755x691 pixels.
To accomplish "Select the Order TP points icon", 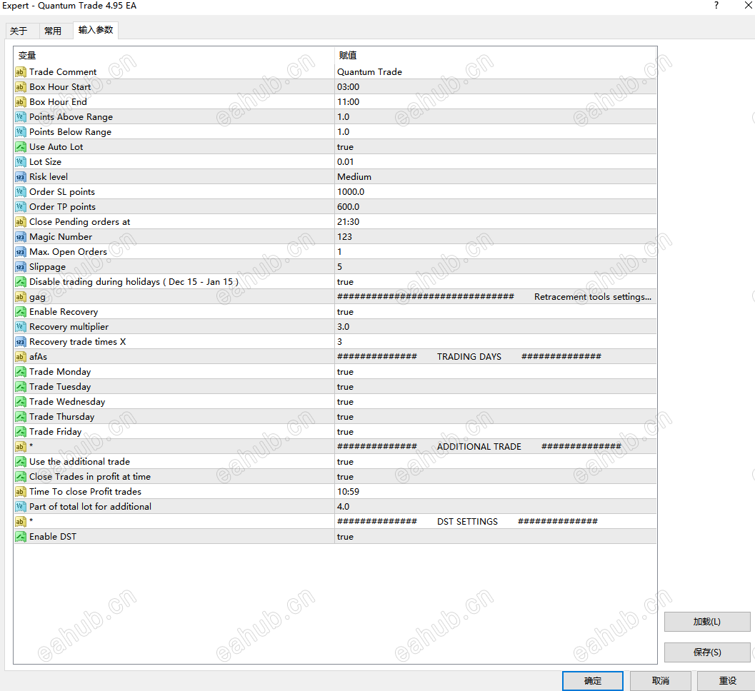I will point(20,207).
